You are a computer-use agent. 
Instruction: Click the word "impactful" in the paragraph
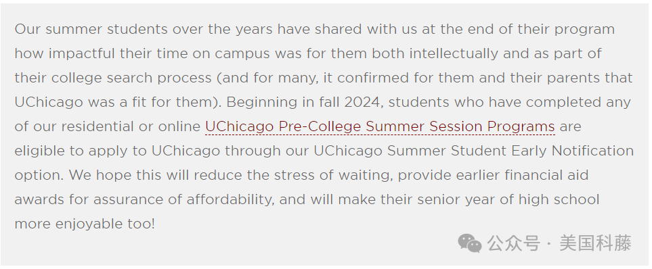tap(81, 53)
